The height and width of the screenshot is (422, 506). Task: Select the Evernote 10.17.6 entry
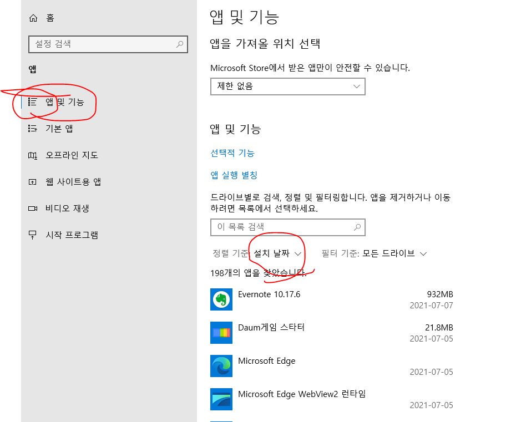pos(332,299)
